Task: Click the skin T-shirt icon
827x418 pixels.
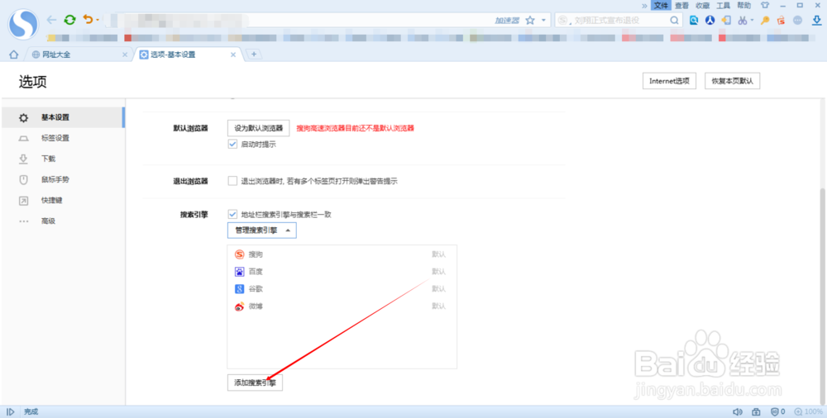Action: click(x=765, y=5)
